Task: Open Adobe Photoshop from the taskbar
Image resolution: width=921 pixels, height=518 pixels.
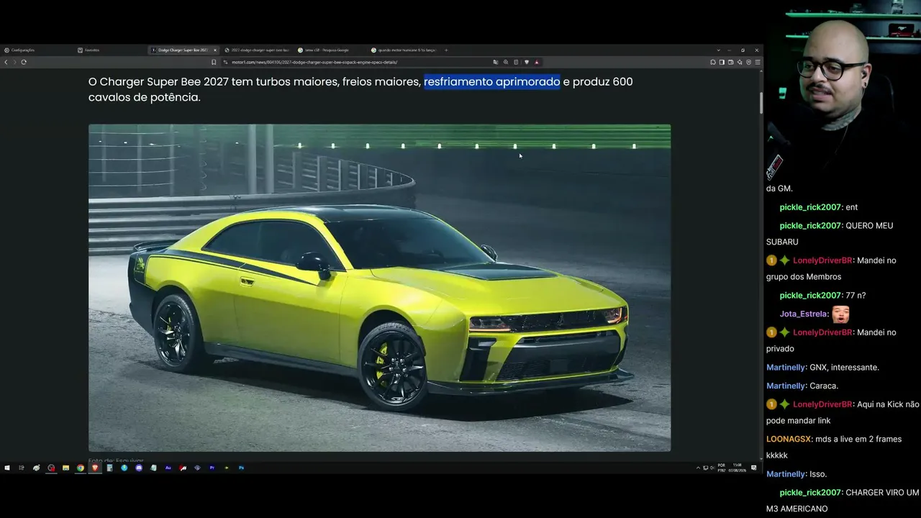Action: point(241,468)
